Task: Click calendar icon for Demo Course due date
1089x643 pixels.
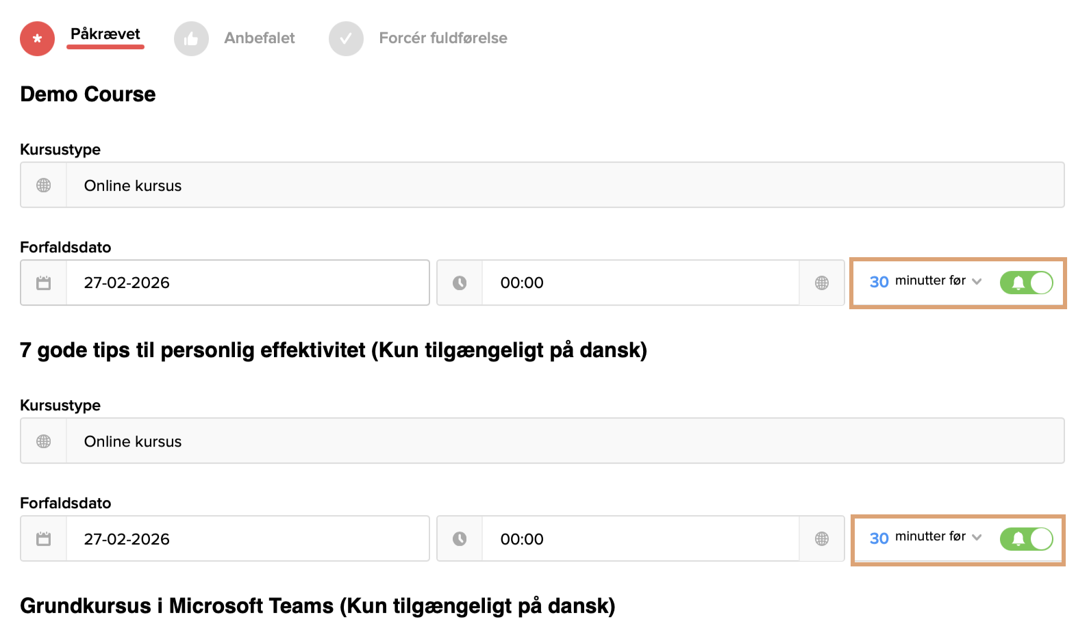Action: coord(44,283)
